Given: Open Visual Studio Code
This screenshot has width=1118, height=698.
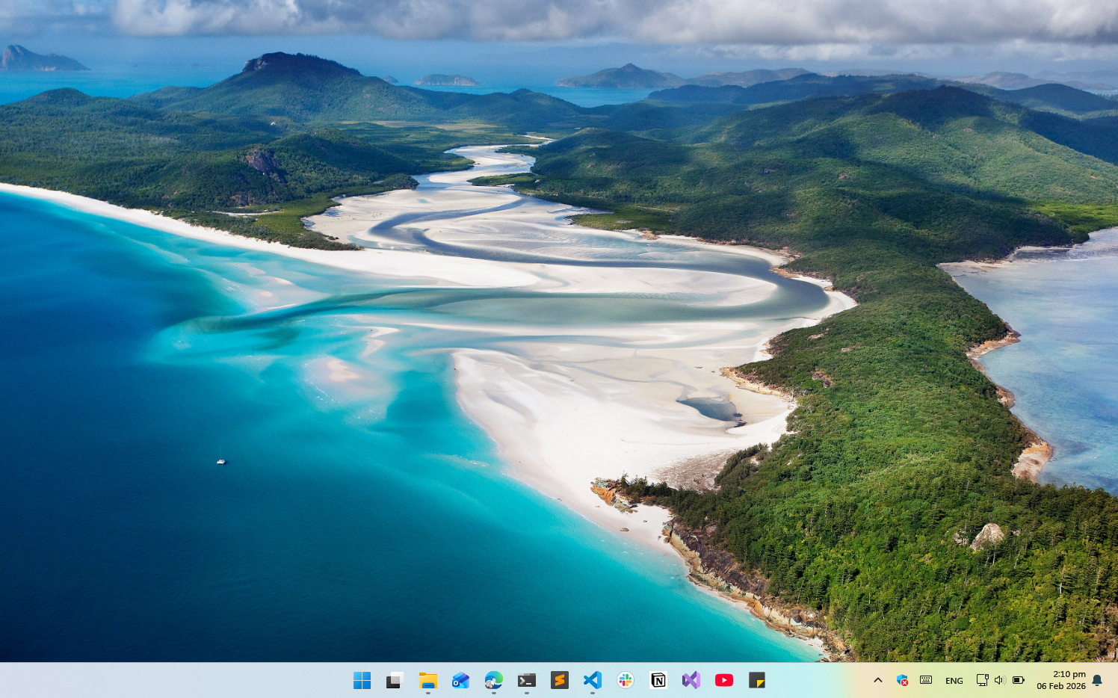Looking at the screenshot, I should [592, 680].
